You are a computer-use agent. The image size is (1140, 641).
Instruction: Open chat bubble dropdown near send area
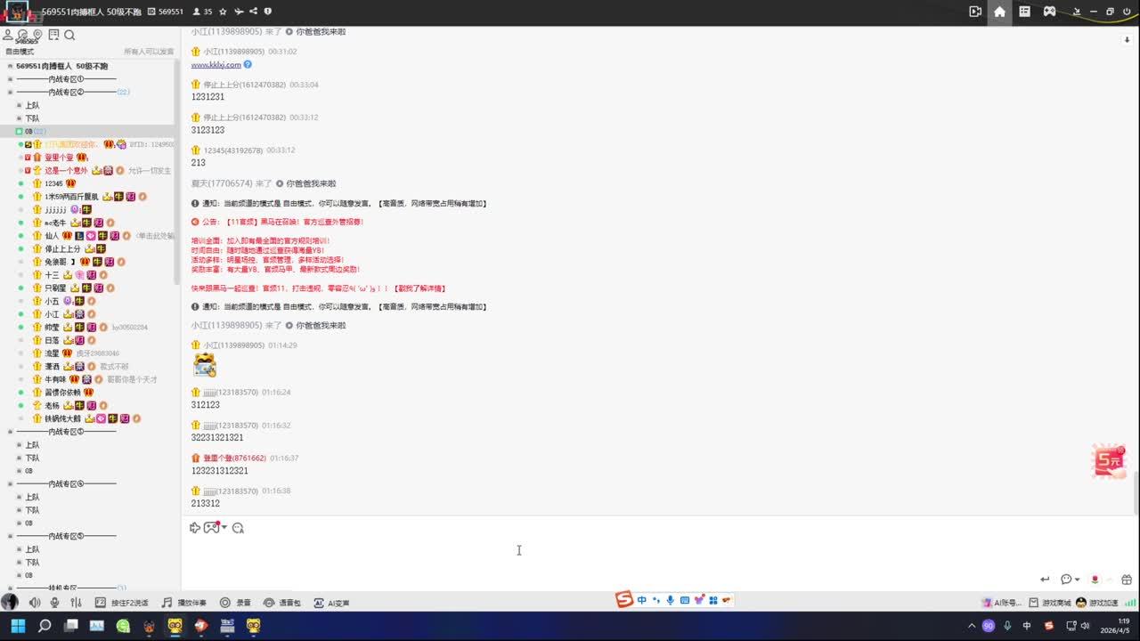1078,580
